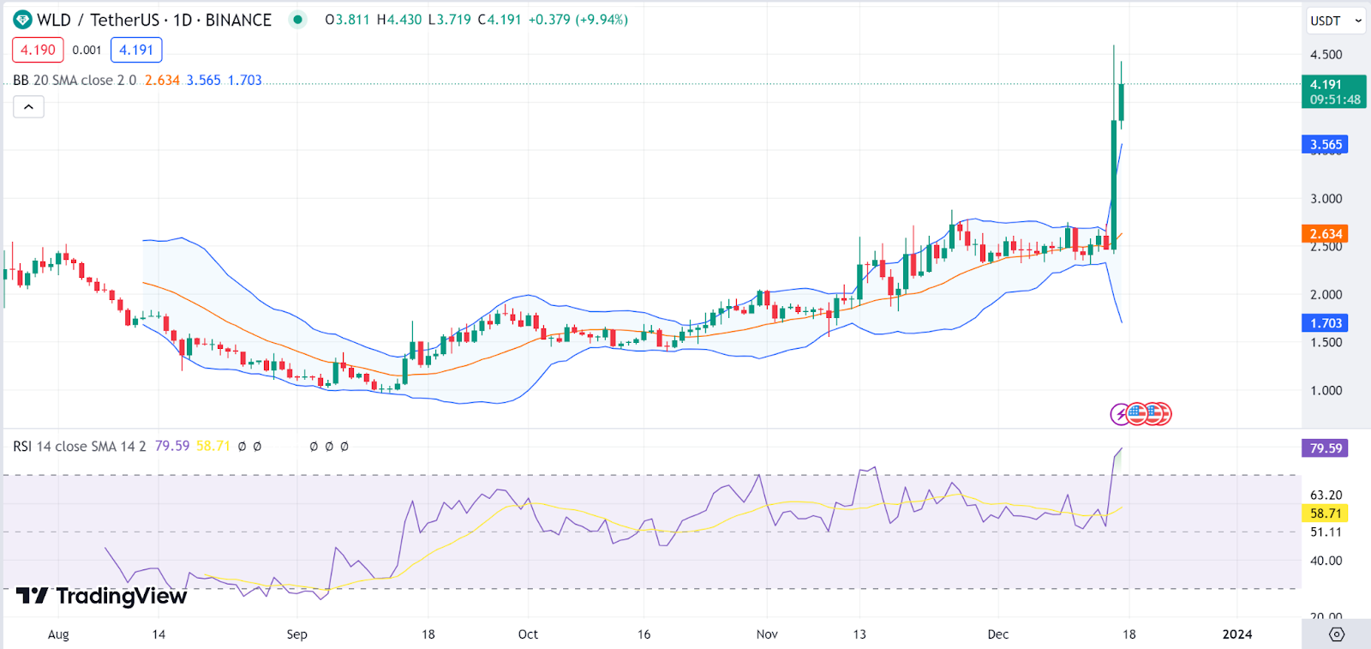Click the 51.11 RSI scale label

pos(1326,532)
